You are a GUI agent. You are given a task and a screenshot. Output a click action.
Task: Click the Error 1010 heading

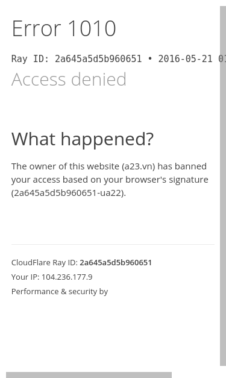pos(64,29)
